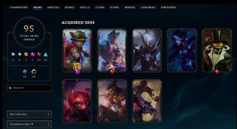Open the Emotes tab
The image size is (237, 129).
pos(53,7)
